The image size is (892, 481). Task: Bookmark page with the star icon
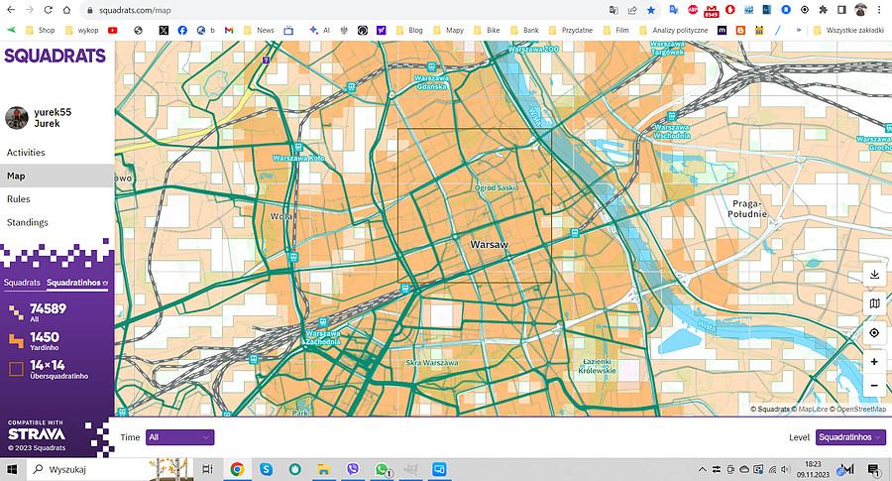click(x=651, y=10)
